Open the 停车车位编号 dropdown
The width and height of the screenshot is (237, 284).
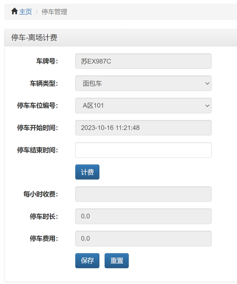(x=143, y=106)
